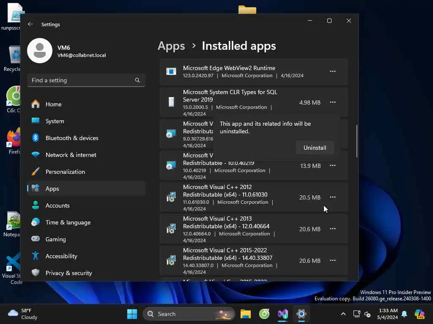Click the System monitor icon
Image resolution: width=433 pixels, height=324 pixels.
click(x=36, y=121)
